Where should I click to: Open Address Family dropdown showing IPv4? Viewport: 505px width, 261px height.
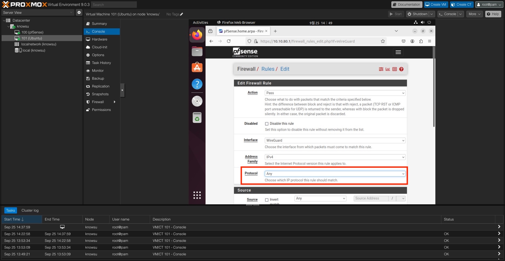point(335,157)
